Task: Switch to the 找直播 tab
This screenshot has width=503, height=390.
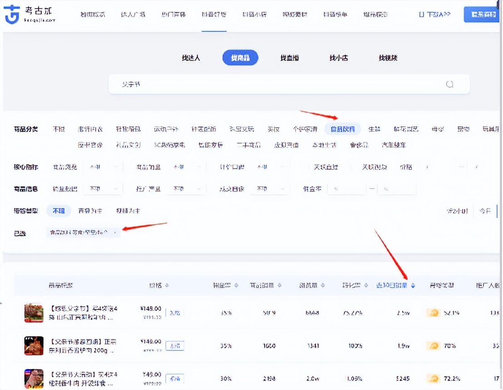Action: pos(289,58)
